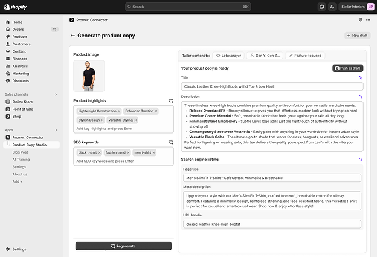Click the AI sparkle icon beside Description
The width and height of the screenshot is (377, 257).
[361, 97]
